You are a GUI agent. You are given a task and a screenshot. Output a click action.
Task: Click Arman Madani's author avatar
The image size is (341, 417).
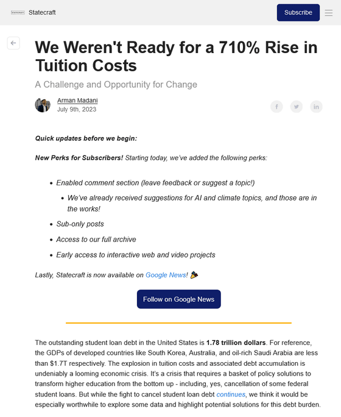pos(43,105)
